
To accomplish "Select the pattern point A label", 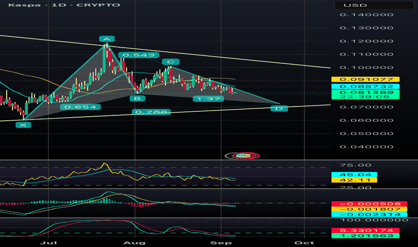I will click(106, 40).
